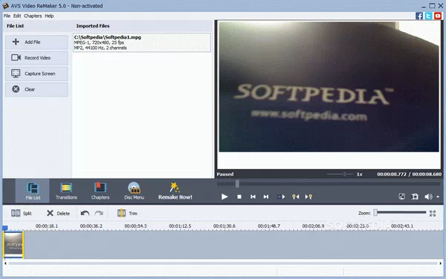Delete the selected clip

[x=58, y=214]
